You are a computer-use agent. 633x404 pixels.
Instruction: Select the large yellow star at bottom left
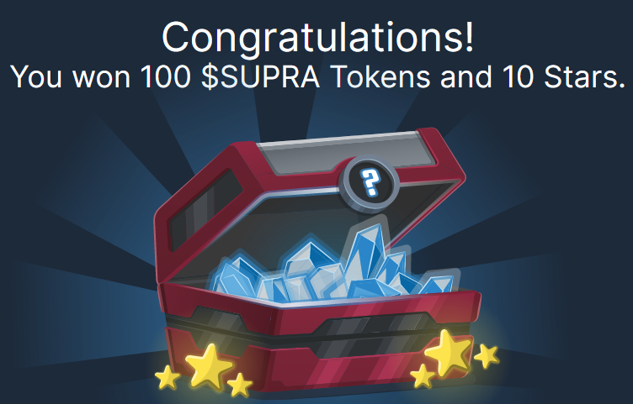(209, 366)
